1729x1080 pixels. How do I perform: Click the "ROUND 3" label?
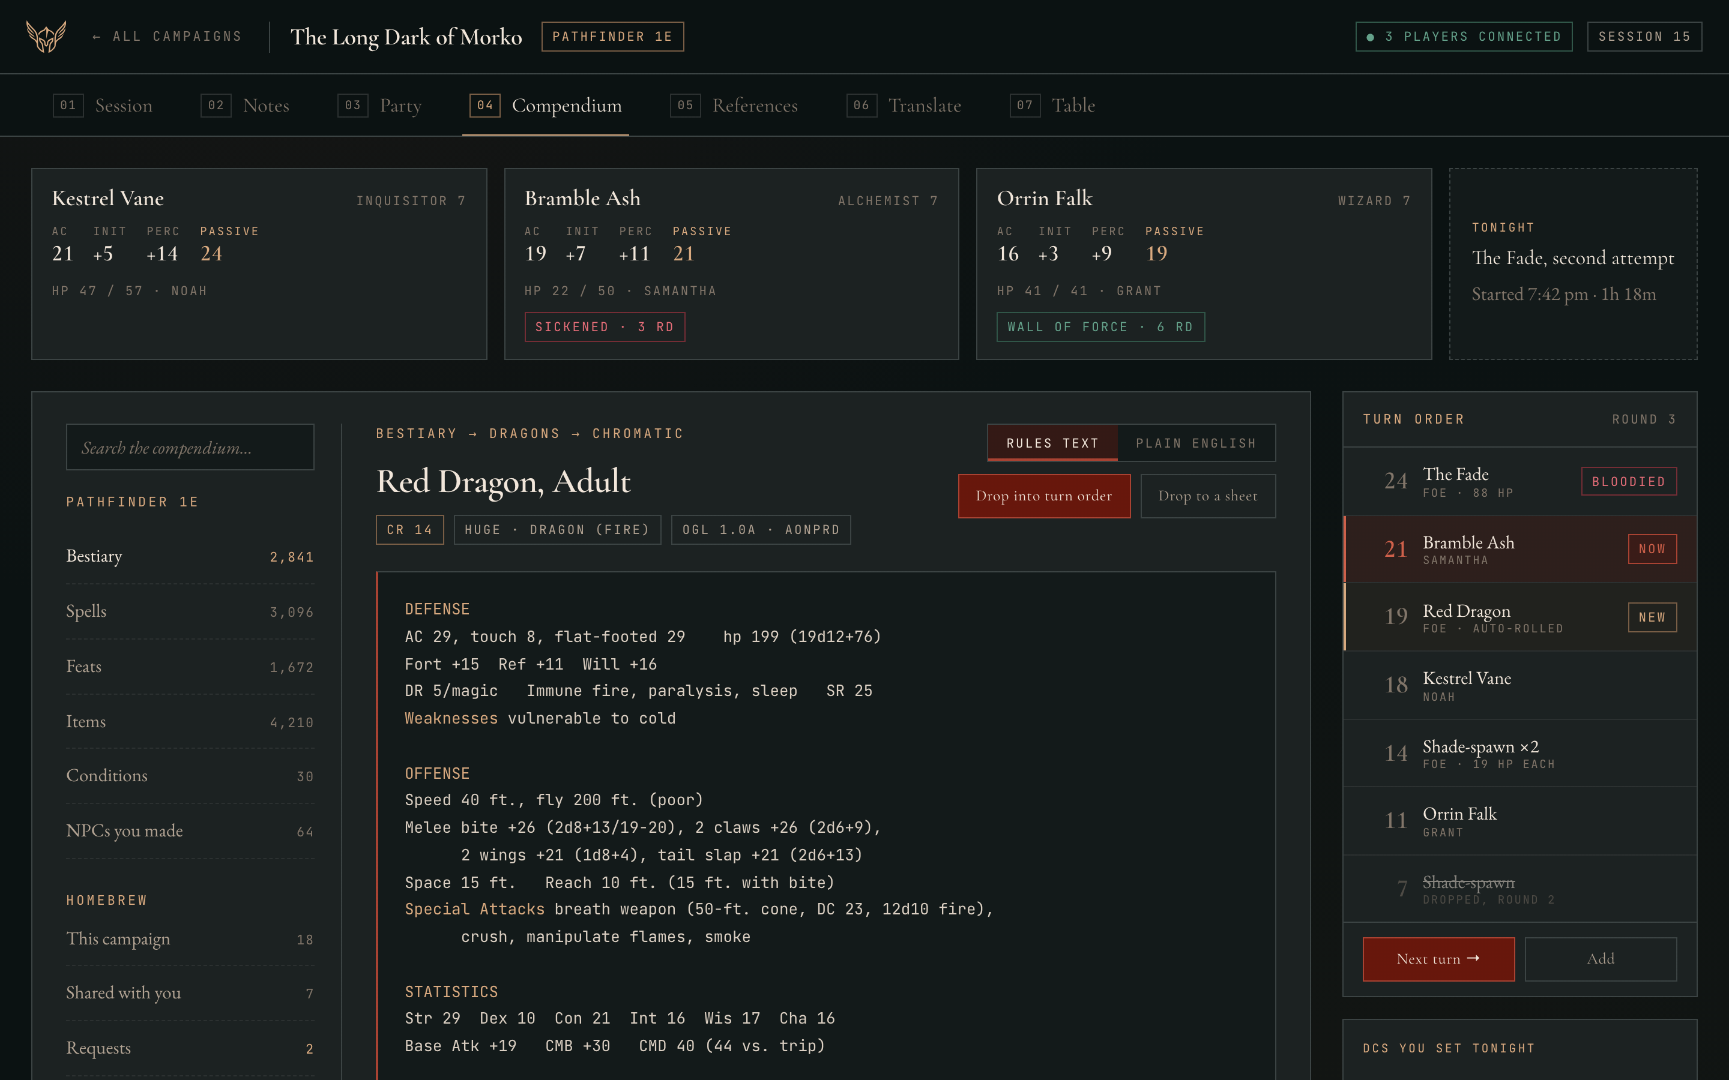tap(1644, 419)
